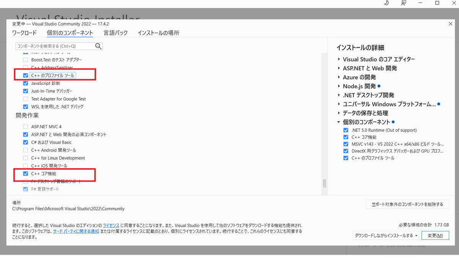Uncheck DirectX 用グラフィックス デバッガー in details
Viewport: 459px width, 273px height.
(x=346, y=151)
